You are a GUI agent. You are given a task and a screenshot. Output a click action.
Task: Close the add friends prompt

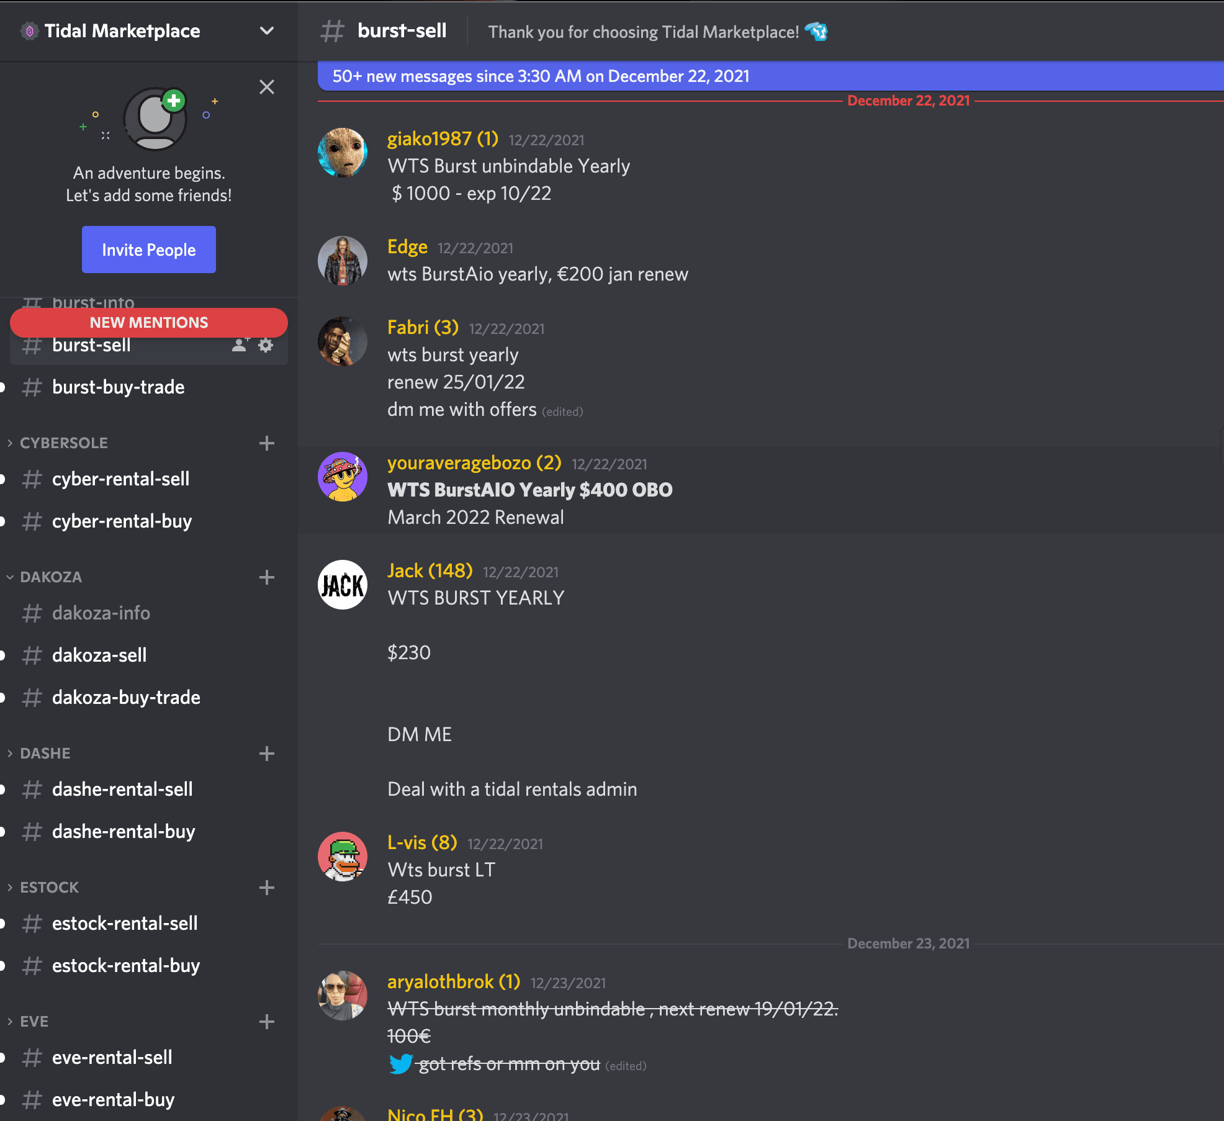click(x=267, y=87)
